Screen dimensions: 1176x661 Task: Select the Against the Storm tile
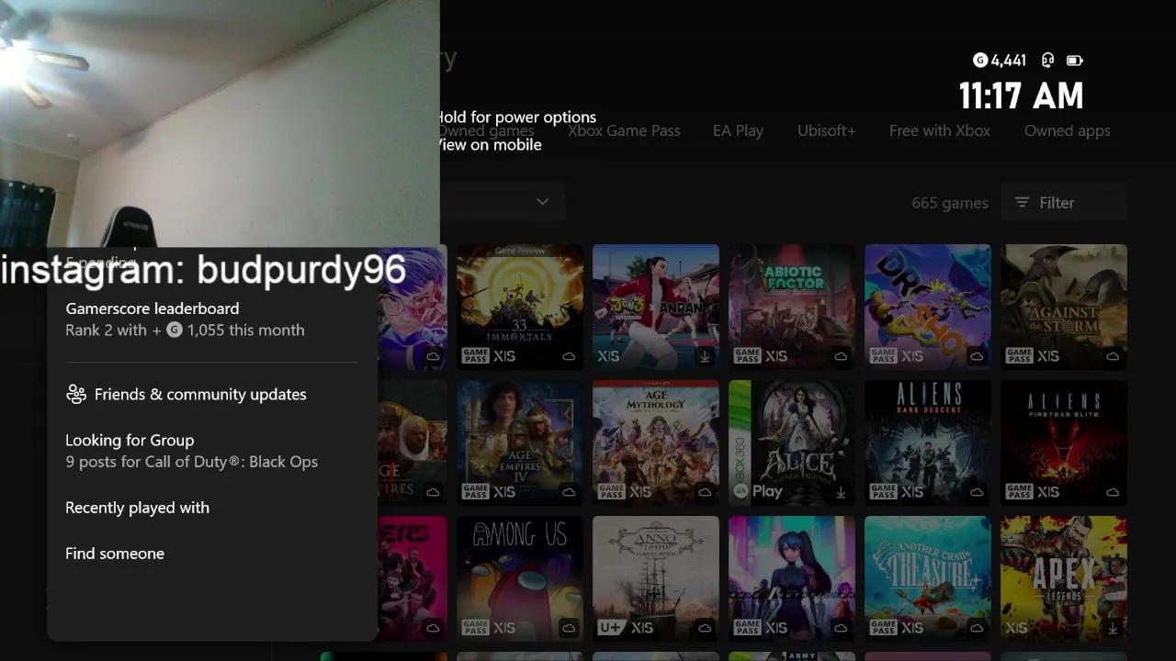[1064, 307]
